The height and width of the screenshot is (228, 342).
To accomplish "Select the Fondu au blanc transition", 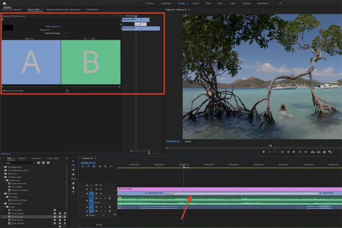I will pos(18,213).
